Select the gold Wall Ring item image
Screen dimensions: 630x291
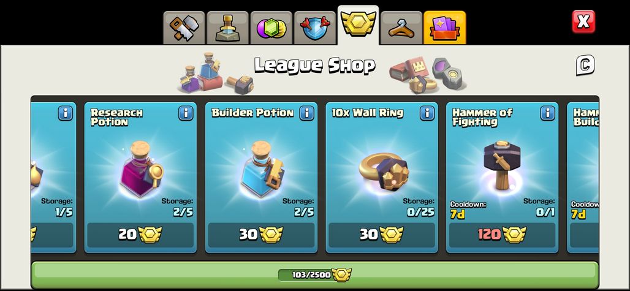[383, 172]
